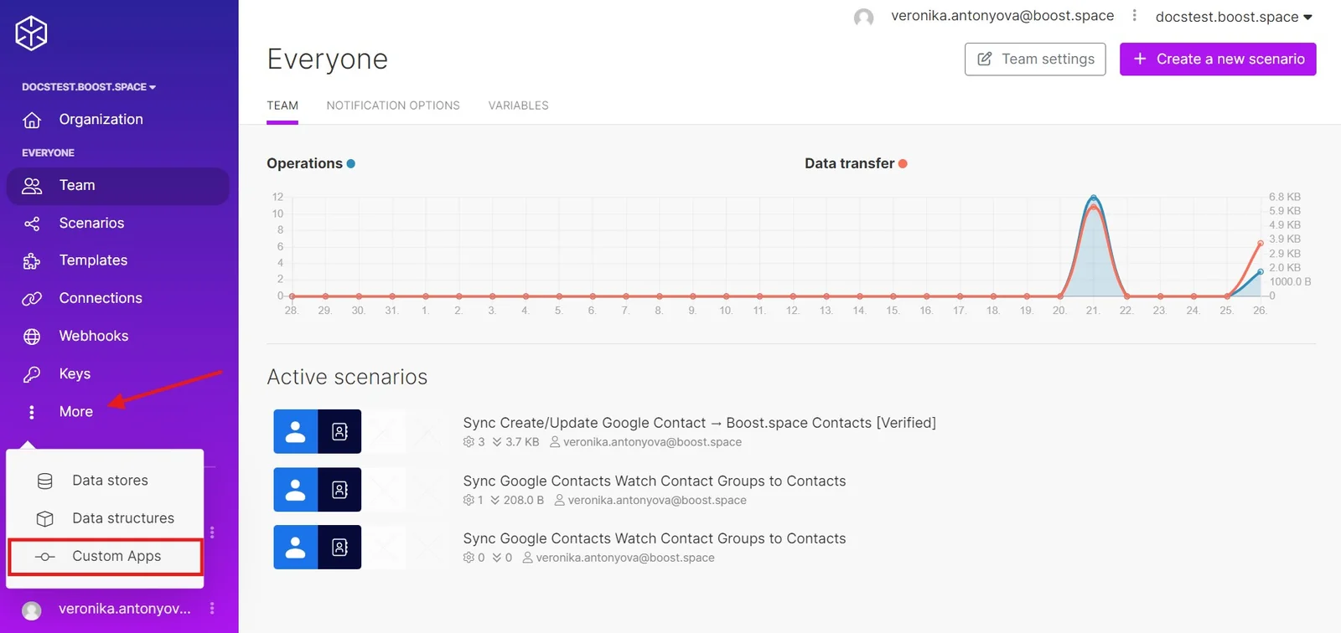Click the orange data-transfer point at day 26
Viewport: 1341px width, 633px height.
click(1261, 244)
